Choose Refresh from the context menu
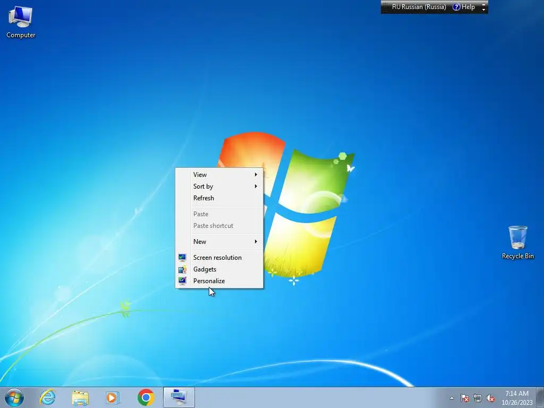Image resolution: width=544 pixels, height=408 pixels. pos(219,198)
